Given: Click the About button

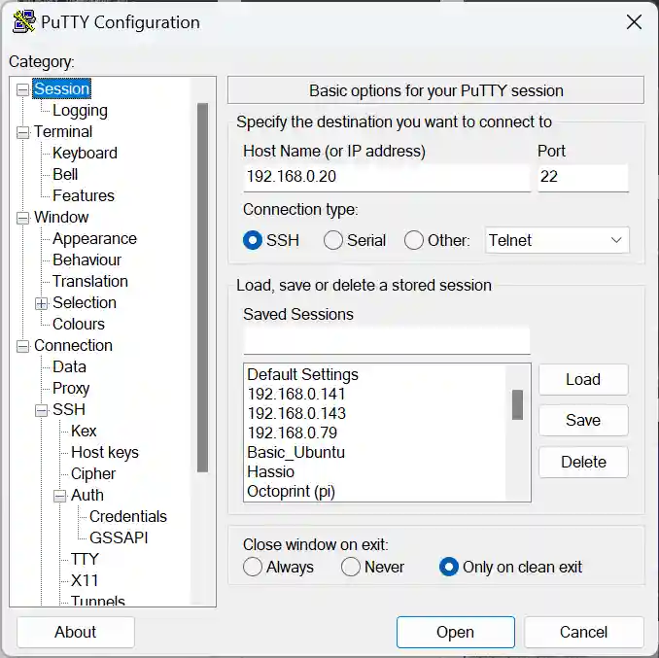Looking at the screenshot, I should point(76,633).
